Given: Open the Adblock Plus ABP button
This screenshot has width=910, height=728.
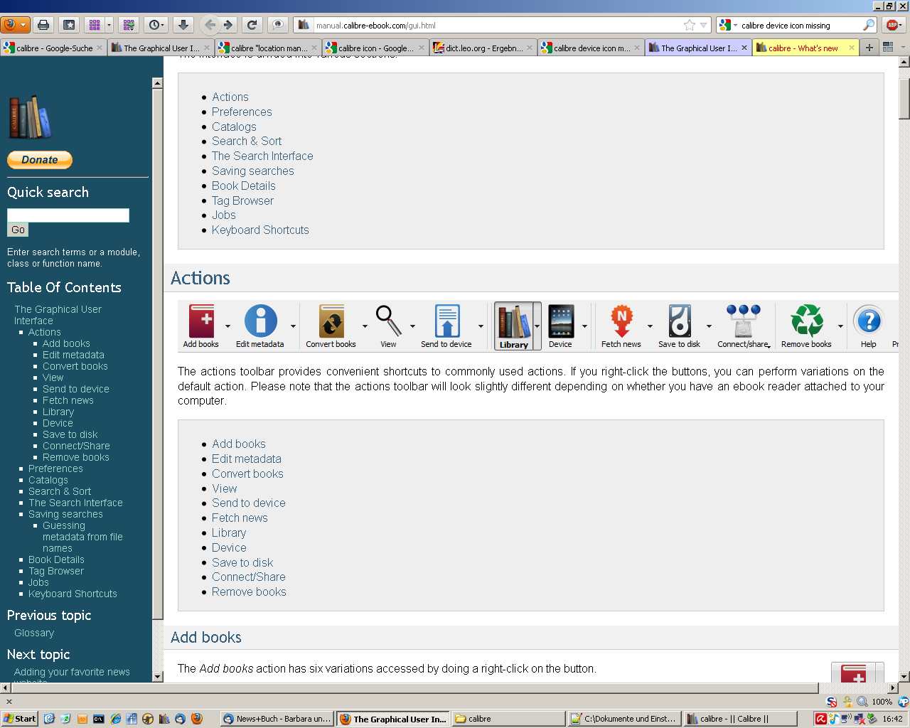Looking at the screenshot, I should click(892, 25).
